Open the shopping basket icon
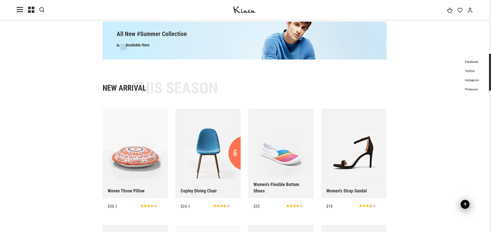This screenshot has width=491, height=232. point(450,10)
